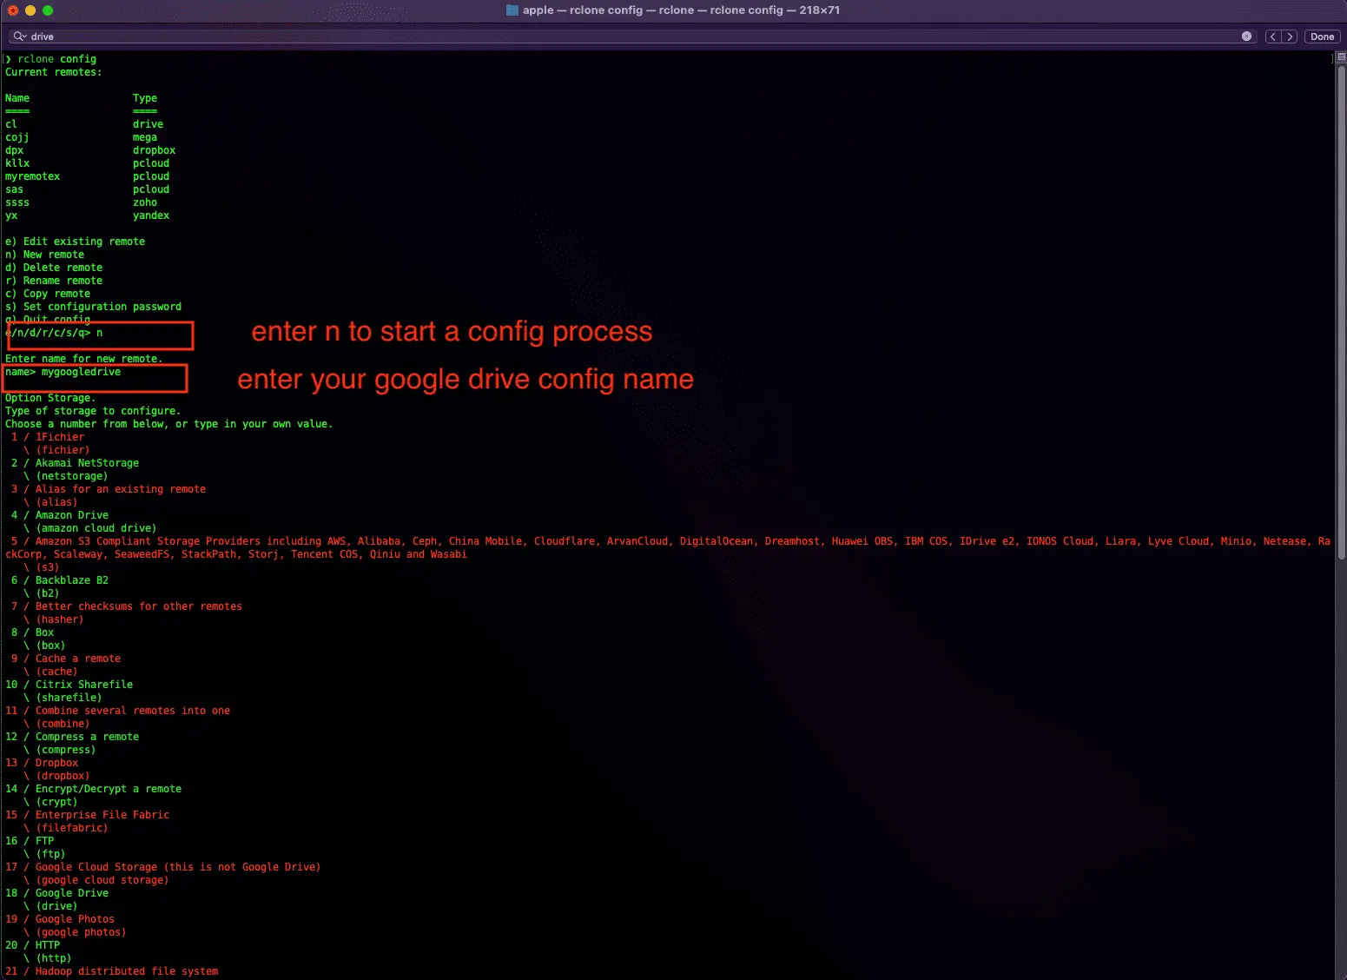Click '3 / Alias for an existing remote'
This screenshot has width=1347, height=980.
(x=109, y=489)
